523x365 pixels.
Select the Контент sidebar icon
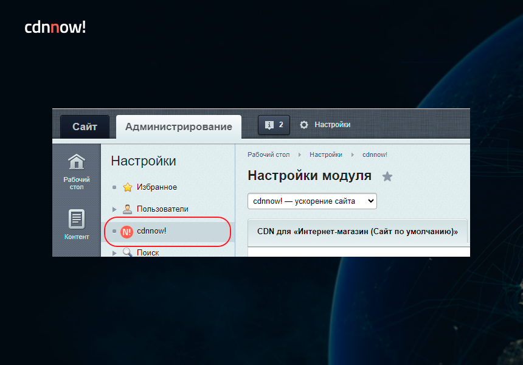pos(76,218)
